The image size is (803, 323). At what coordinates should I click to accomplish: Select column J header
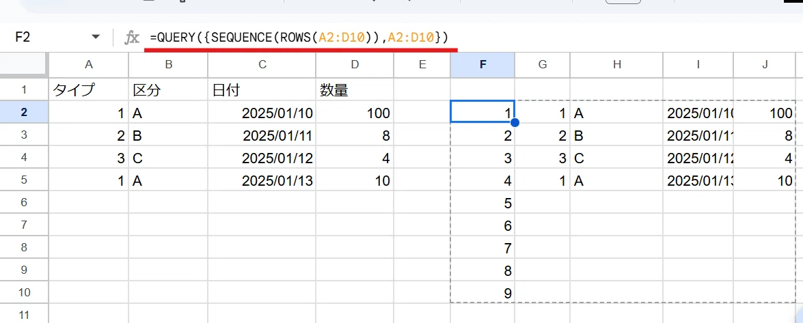click(x=765, y=64)
